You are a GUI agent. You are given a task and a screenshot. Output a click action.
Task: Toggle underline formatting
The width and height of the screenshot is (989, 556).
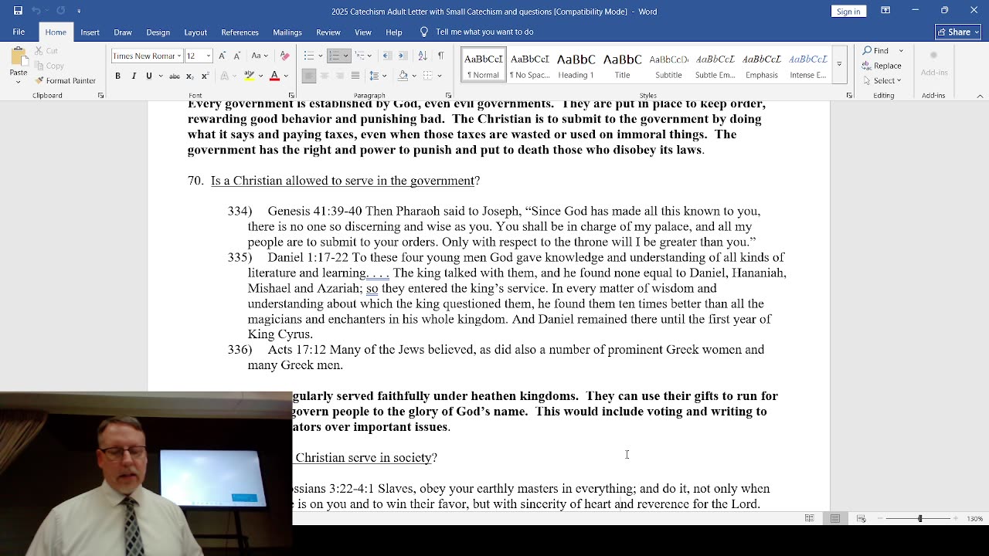148,76
